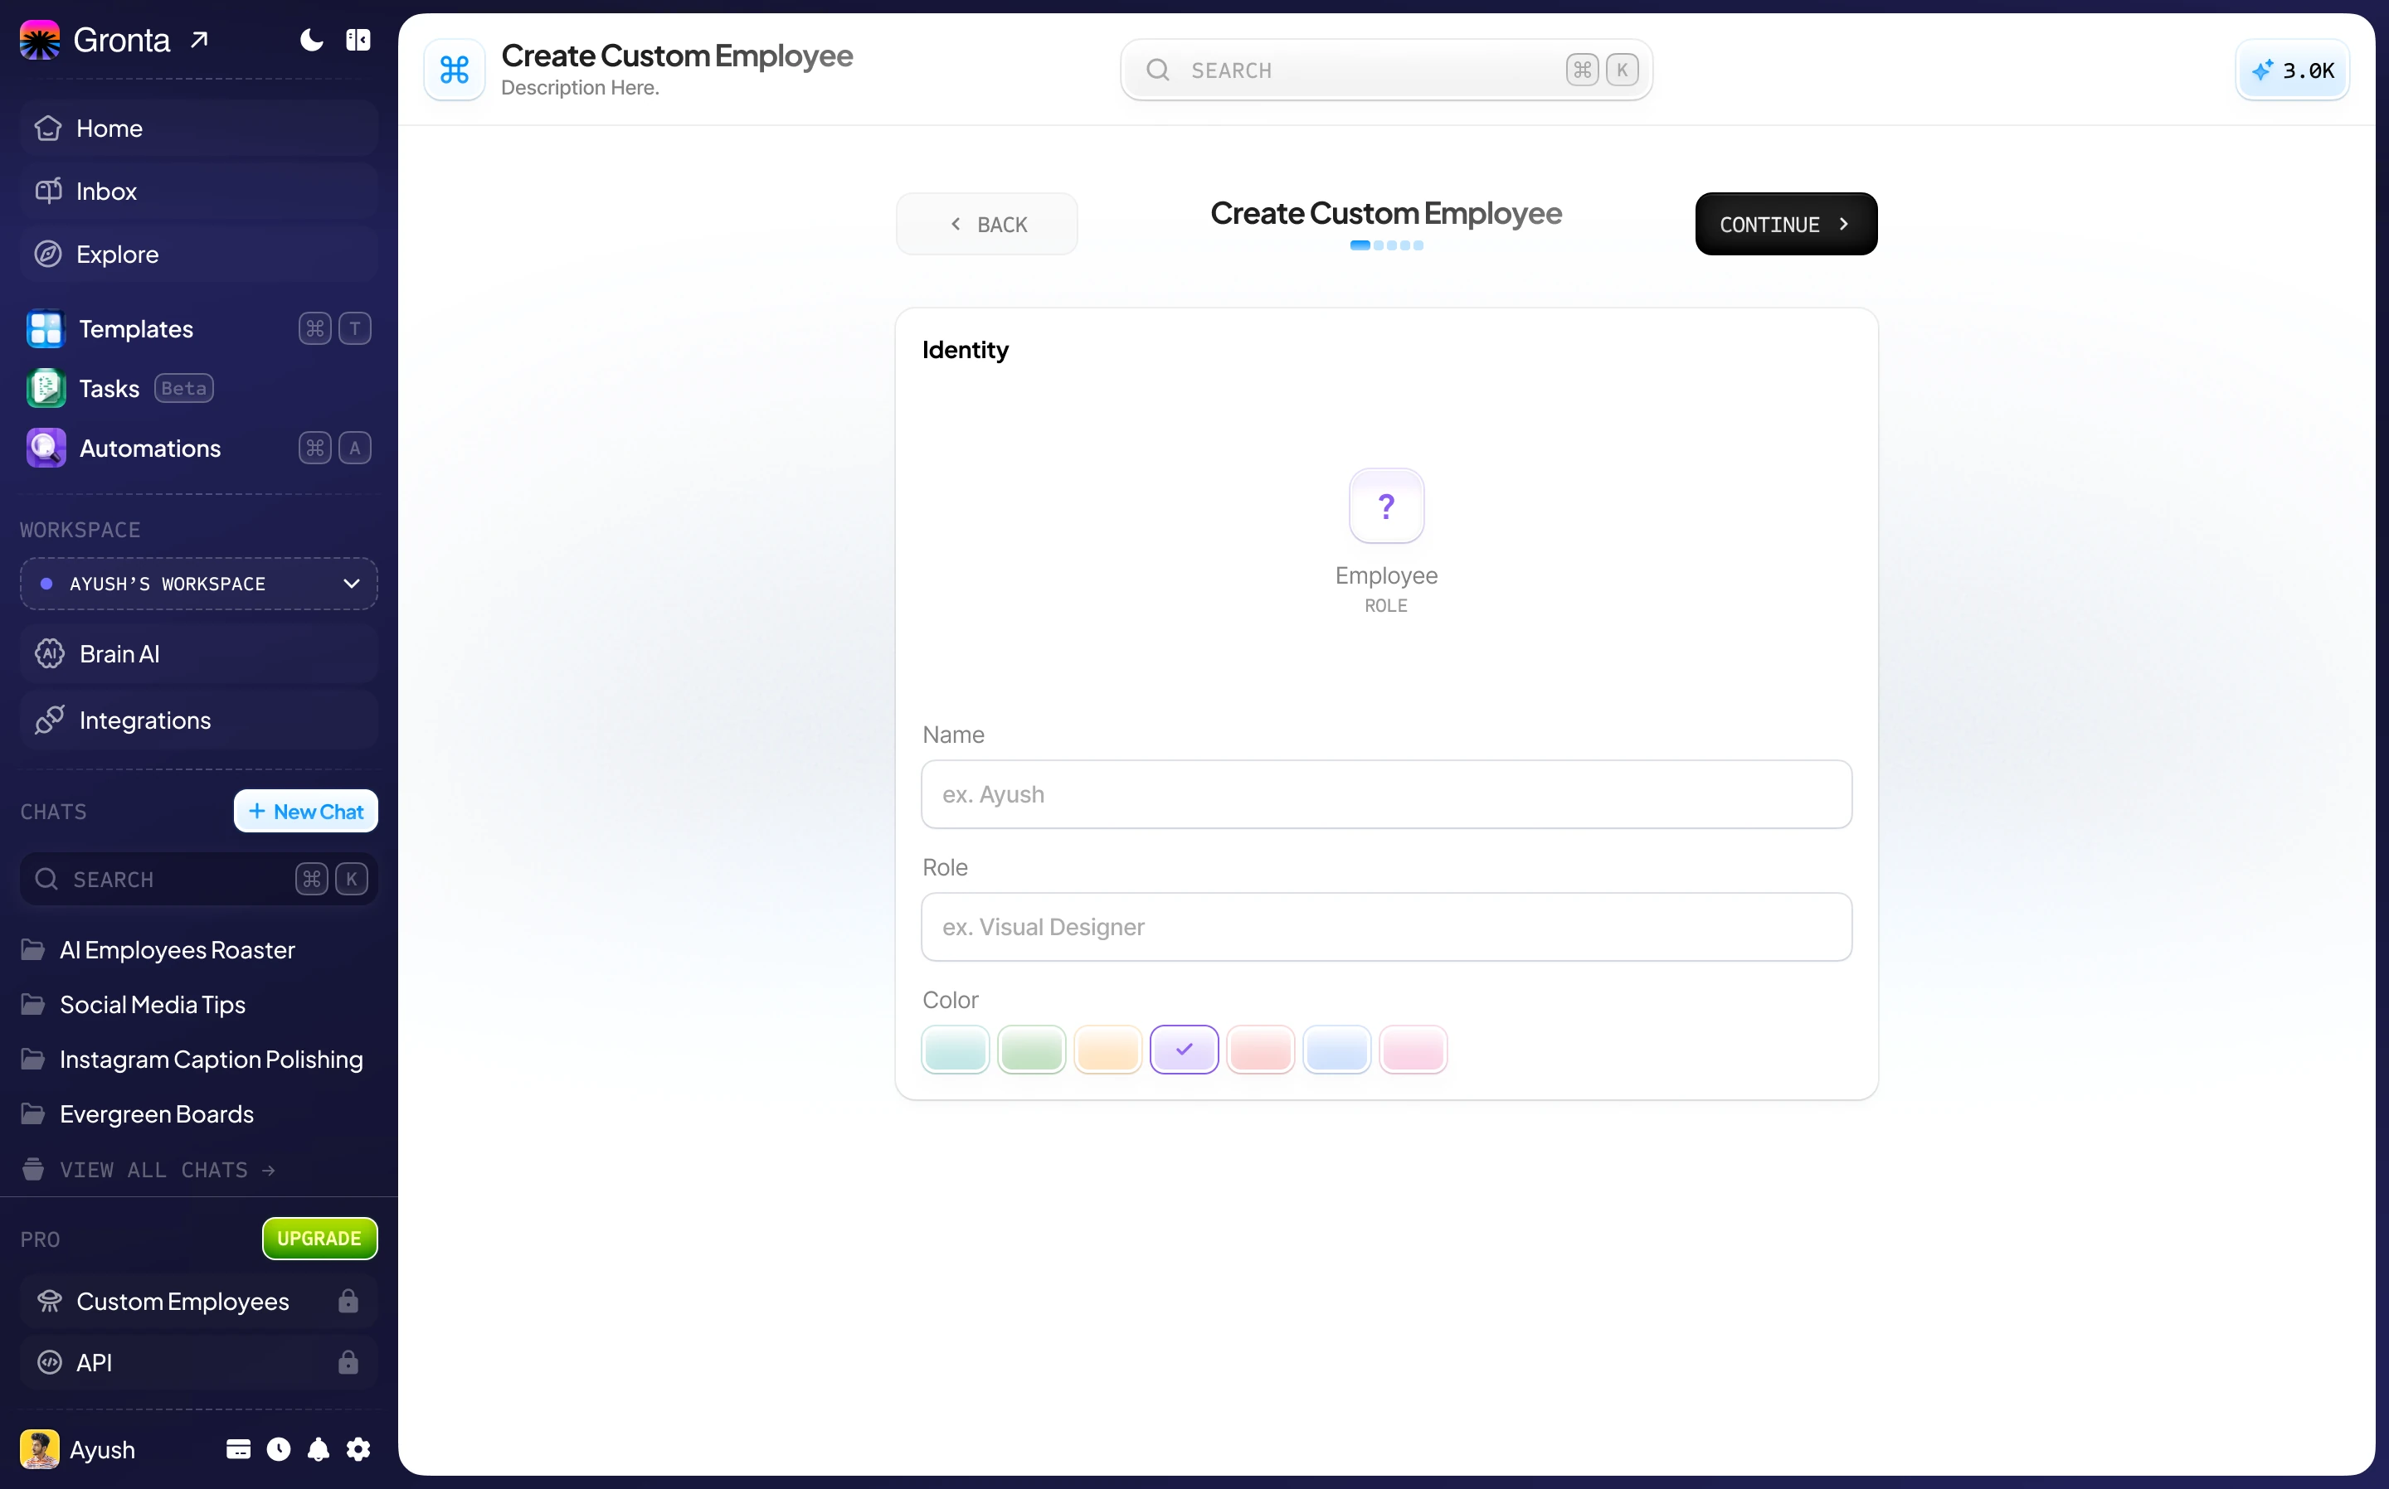
Task: Open the 3.0K credits badge
Action: (x=2291, y=70)
